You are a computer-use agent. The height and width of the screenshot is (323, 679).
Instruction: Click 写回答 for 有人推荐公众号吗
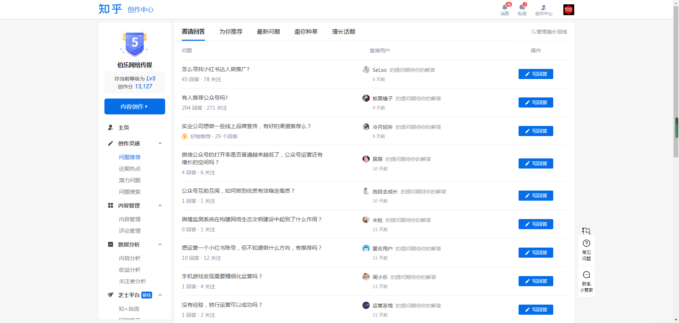click(536, 102)
